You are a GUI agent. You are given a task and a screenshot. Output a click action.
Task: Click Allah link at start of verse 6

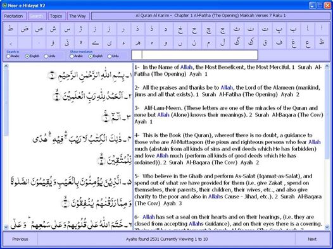point(148,217)
